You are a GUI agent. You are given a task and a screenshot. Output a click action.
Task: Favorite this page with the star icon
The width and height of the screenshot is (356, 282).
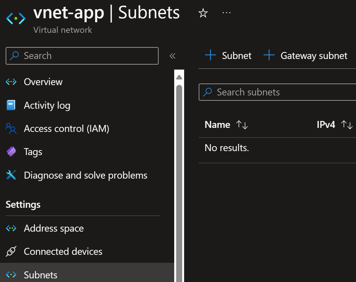click(203, 13)
